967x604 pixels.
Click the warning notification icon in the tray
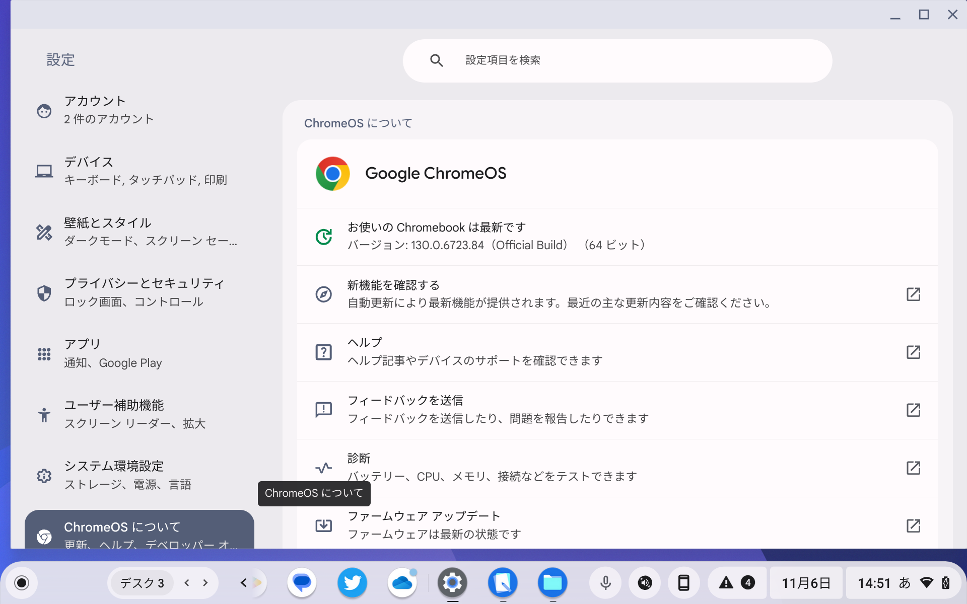point(725,582)
